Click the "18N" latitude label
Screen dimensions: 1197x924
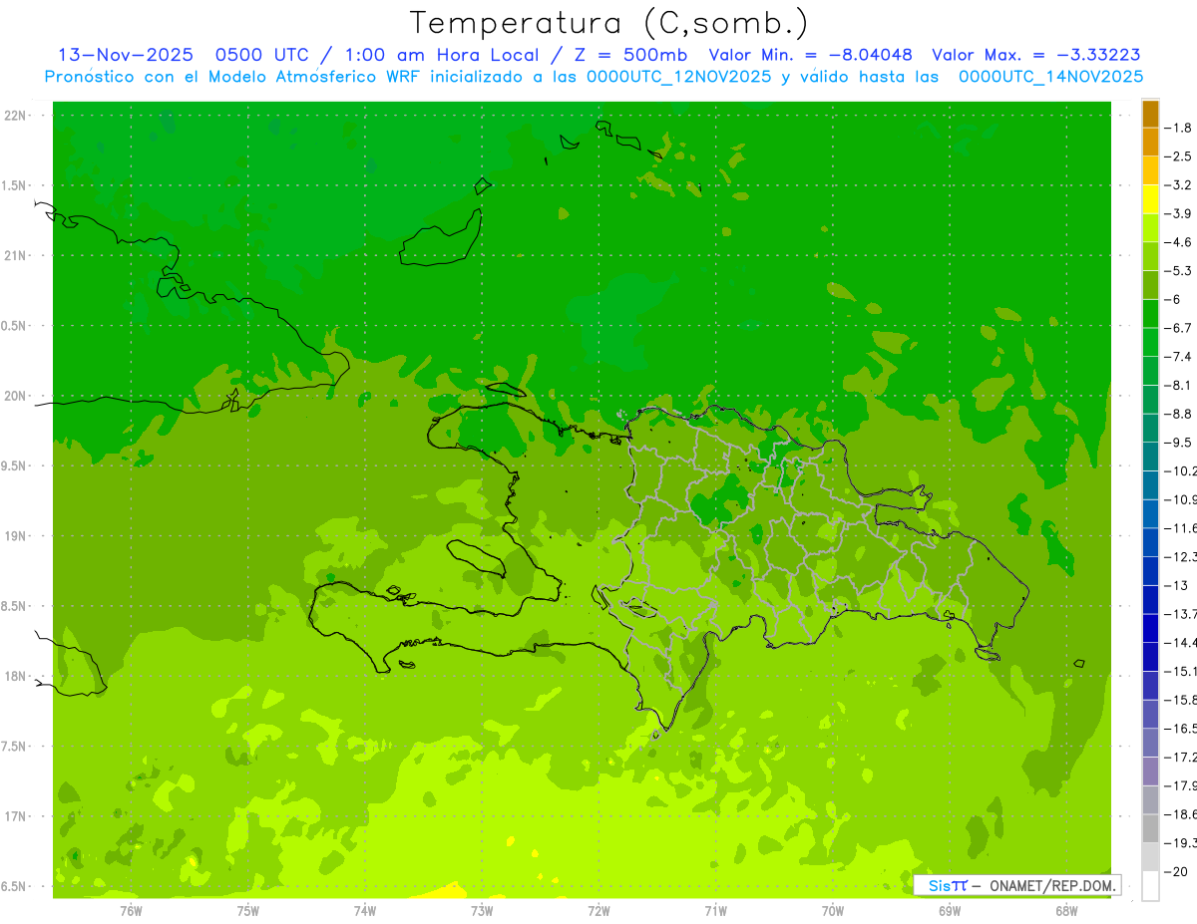[x=15, y=676]
